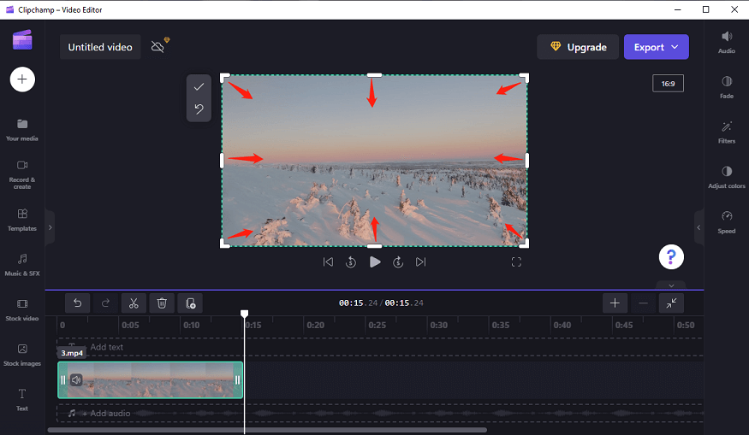
Task: Click the right-side crop edge handle
Action: pyautogui.click(x=527, y=161)
